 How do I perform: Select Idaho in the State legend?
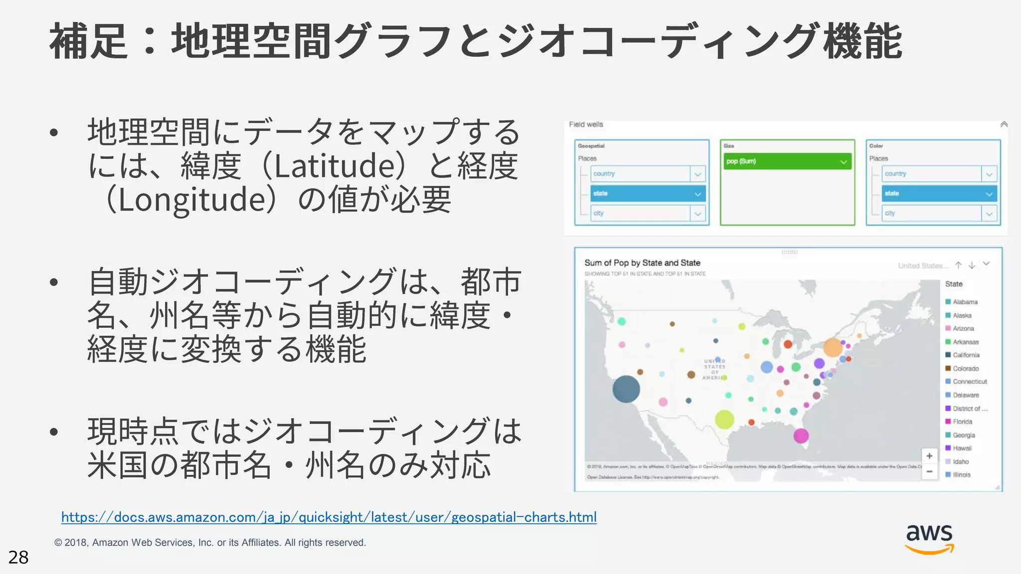coord(957,461)
